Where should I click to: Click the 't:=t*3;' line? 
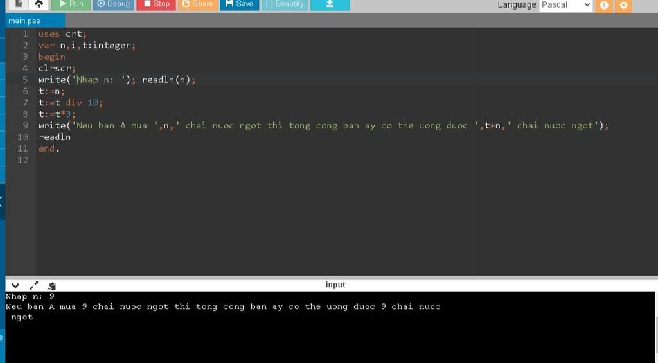(x=57, y=114)
